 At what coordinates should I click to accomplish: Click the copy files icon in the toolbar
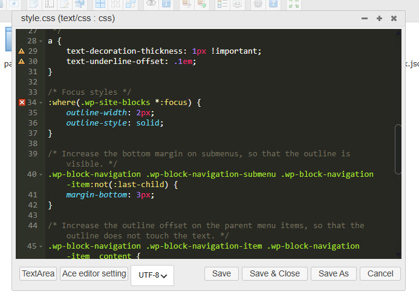coord(34,4)
